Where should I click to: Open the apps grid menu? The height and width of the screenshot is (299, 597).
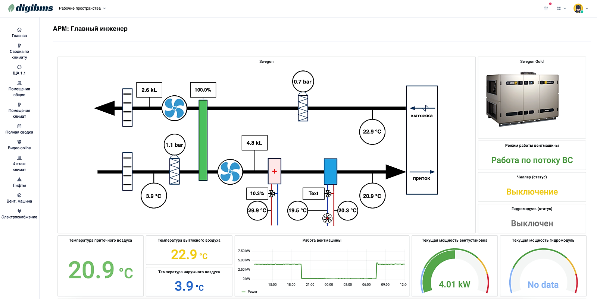(561, 8)
